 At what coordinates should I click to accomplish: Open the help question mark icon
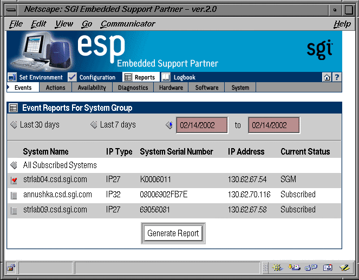point(336,77)
